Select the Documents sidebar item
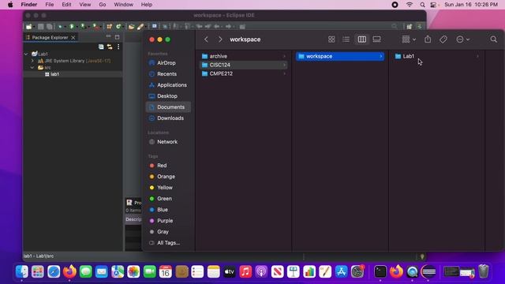505x284 pixels. [x=168, y=107]
